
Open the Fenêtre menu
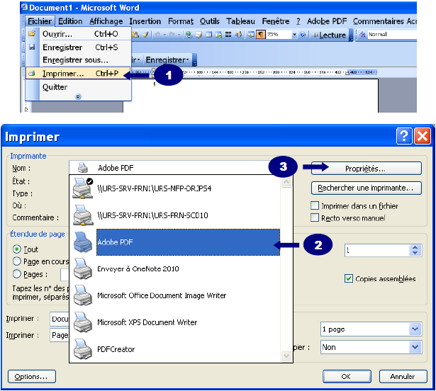pyautogui.click(x=276, y=21)
